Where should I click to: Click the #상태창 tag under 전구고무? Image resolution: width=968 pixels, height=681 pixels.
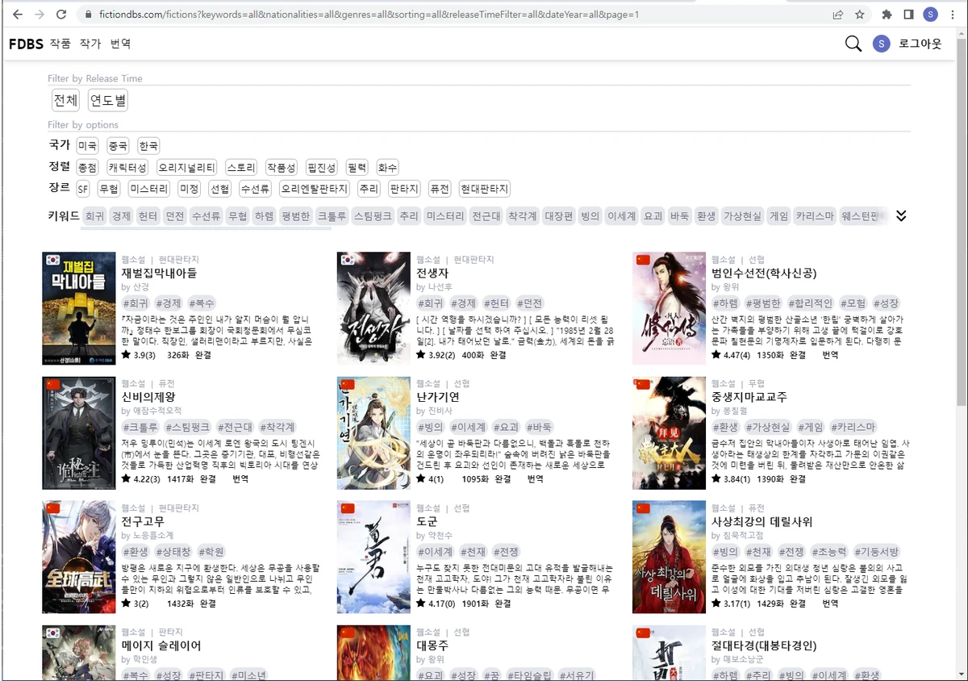(x=173, y=552)
